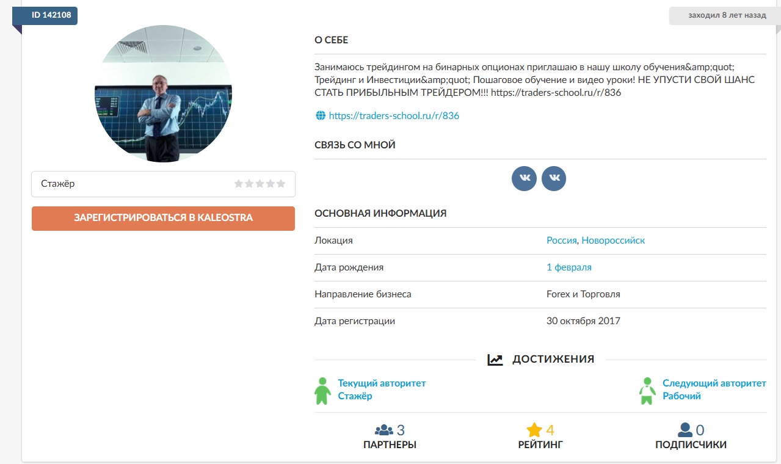This screenshot has height=464, width=781.
Task: Click the second VK social icon
Action: 554,178
